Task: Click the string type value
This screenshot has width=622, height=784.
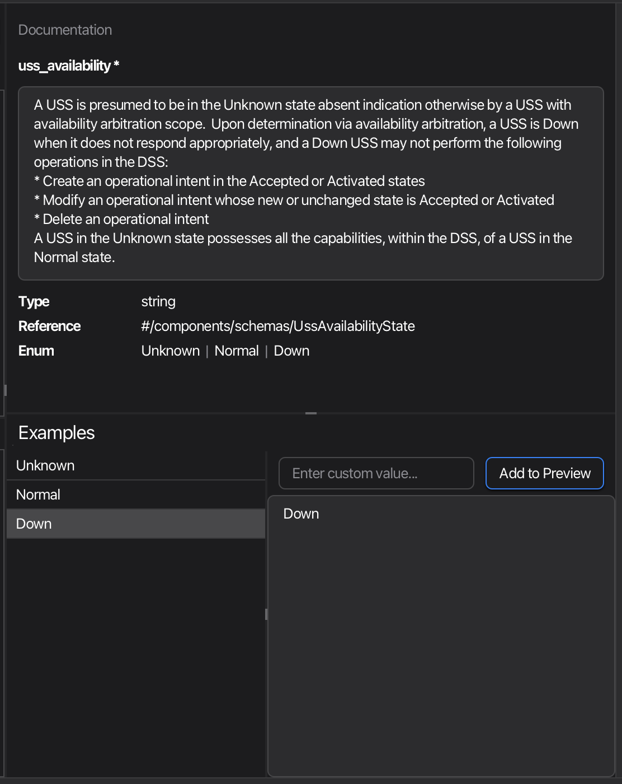Action: pyautogui.click(x=158, y=301)
